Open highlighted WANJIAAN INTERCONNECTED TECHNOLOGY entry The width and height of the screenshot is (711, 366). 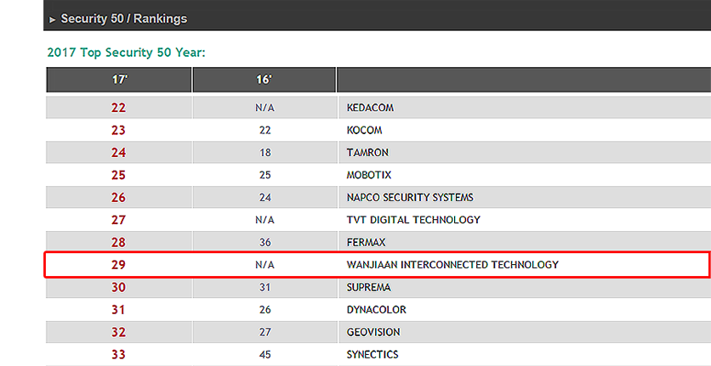[452, 265]
